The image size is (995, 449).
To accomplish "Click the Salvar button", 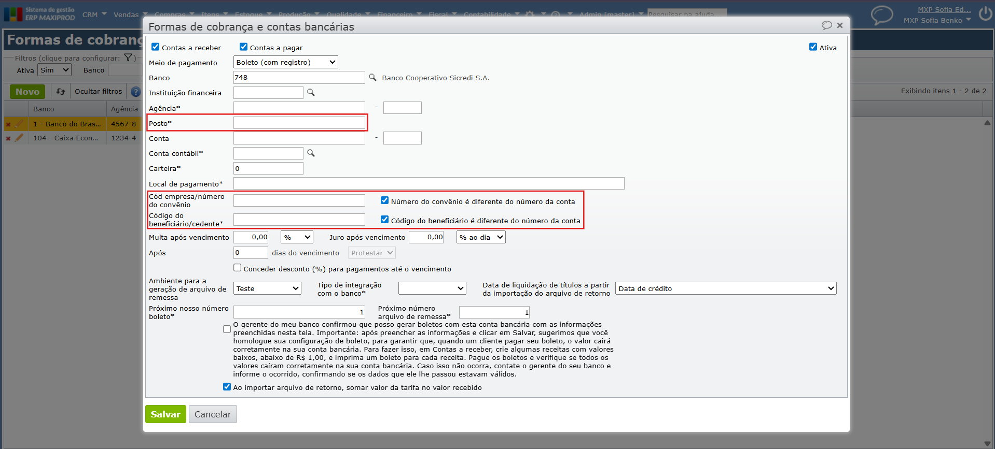I will pos(165,414).
